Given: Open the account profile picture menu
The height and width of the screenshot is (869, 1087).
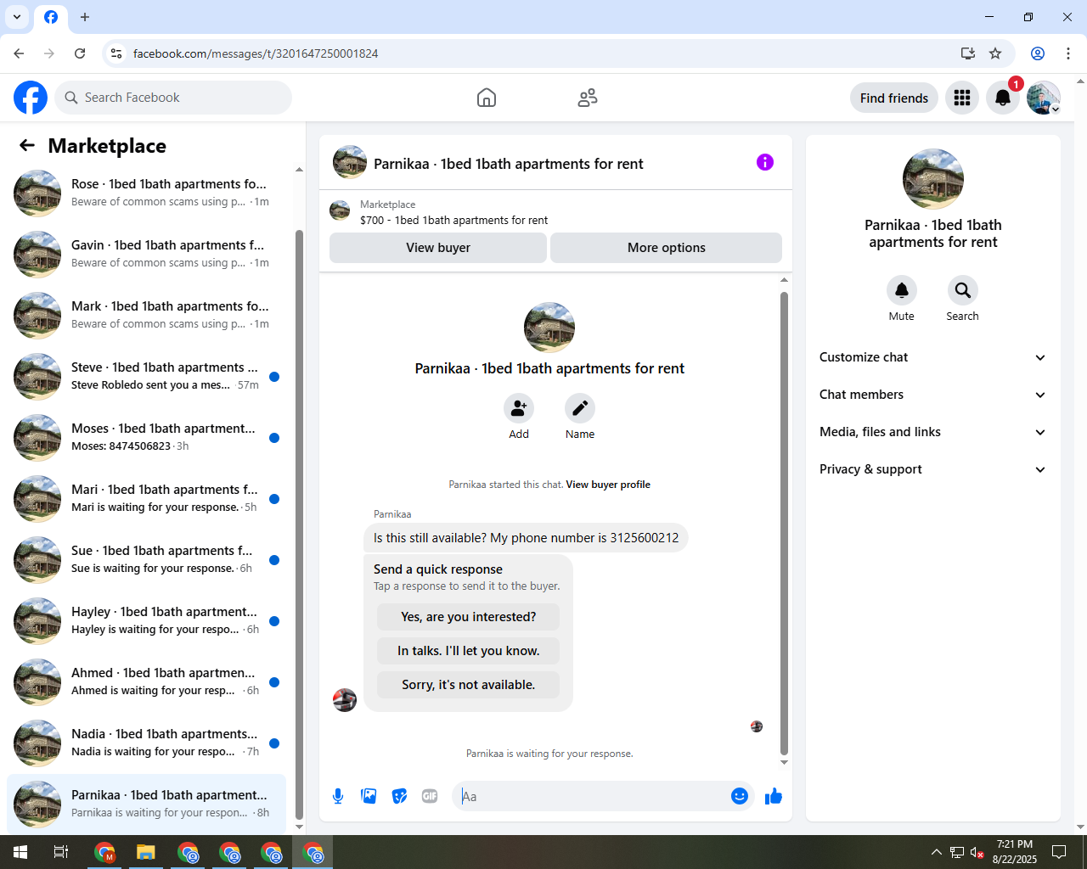Looking at the screenshot, I should pos(1044,98).
